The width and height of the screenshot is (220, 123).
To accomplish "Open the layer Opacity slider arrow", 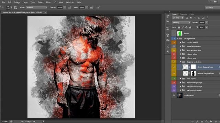I will [x=207, y=23].
